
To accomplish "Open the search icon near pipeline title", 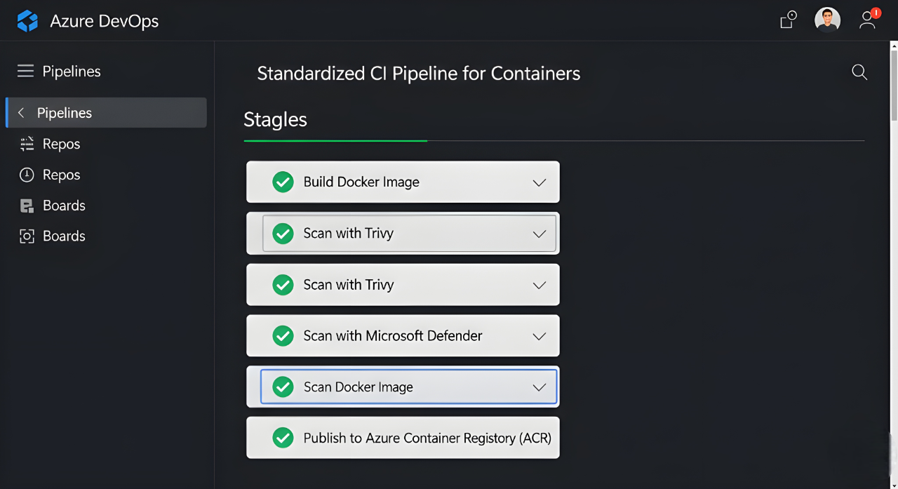I will [859, 72].
